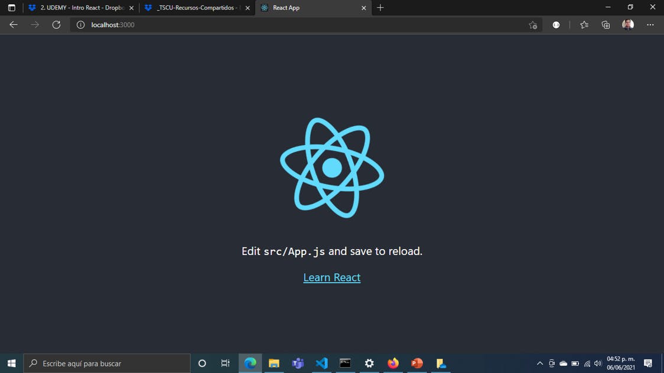Open the notification center

(648, 364)
